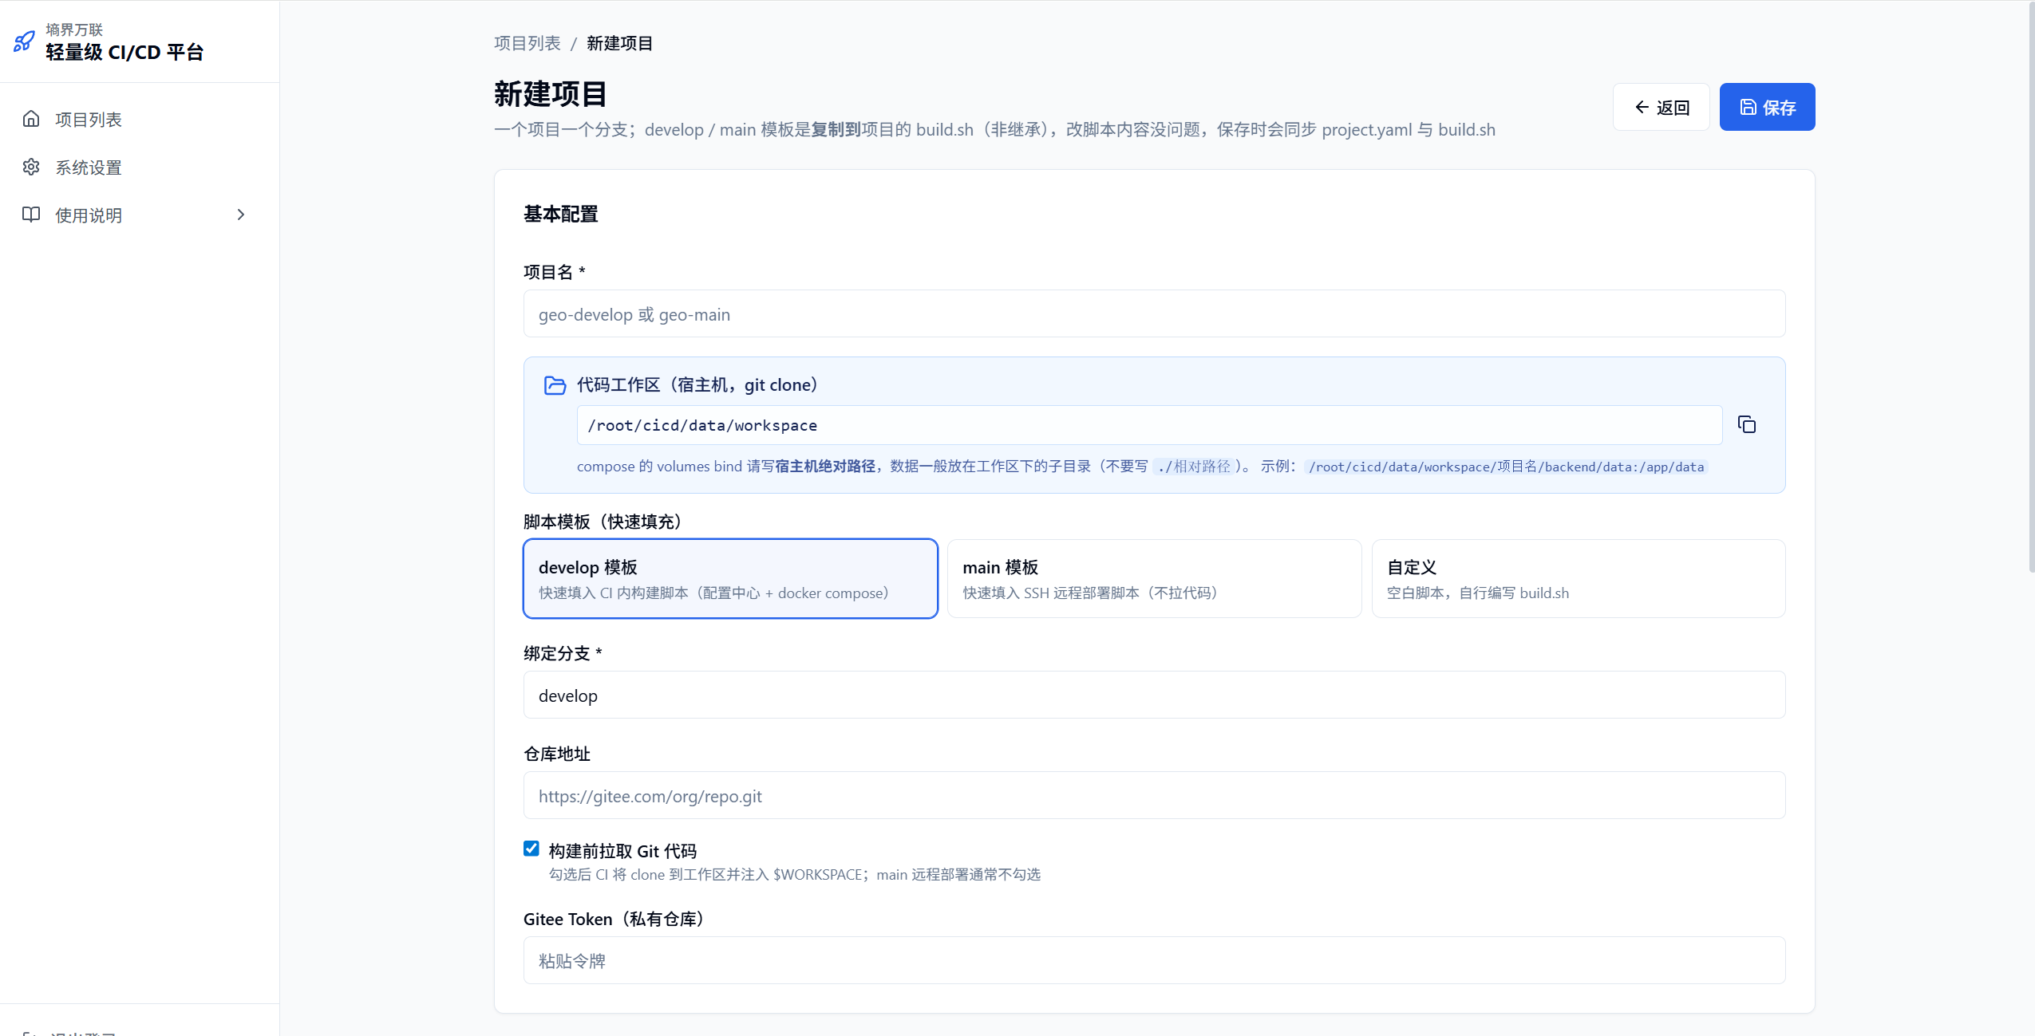Viewport: 2035px width, 1036px height.
Task: Click the 代码工作区（宿主机，git clone）title
Action: 697,385
